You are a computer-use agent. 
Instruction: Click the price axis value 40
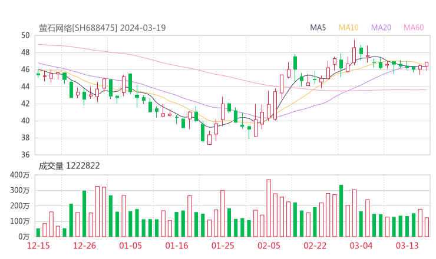[x=25, y=121]
